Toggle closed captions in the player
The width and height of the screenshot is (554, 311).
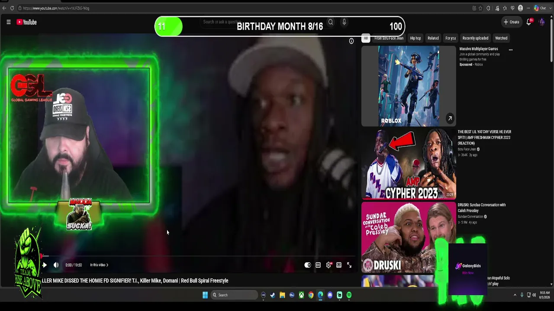point(318,265)
